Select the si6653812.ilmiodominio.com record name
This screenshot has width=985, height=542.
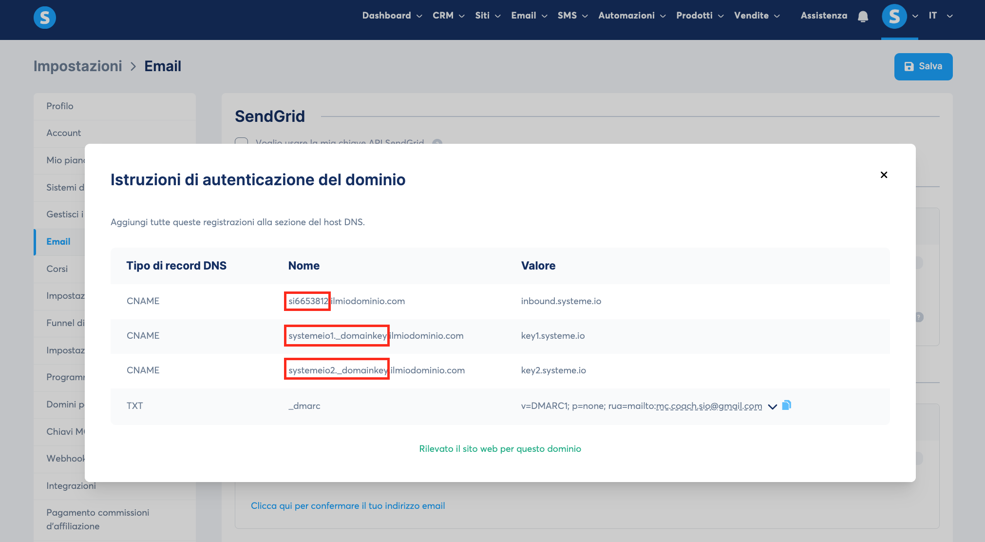pos(346,301)
